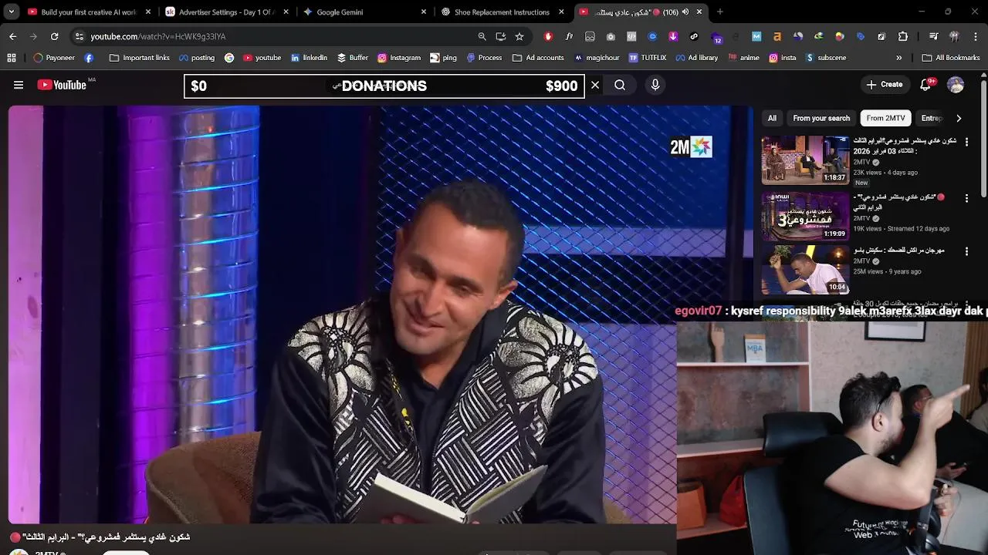Open a new browser tab with plus
The image size is (988, 555).
[x=719, y=12]
